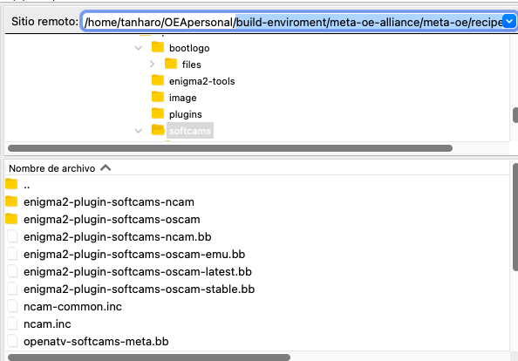
Task: Select the plugins folder in tree
Action: point(186,114)
